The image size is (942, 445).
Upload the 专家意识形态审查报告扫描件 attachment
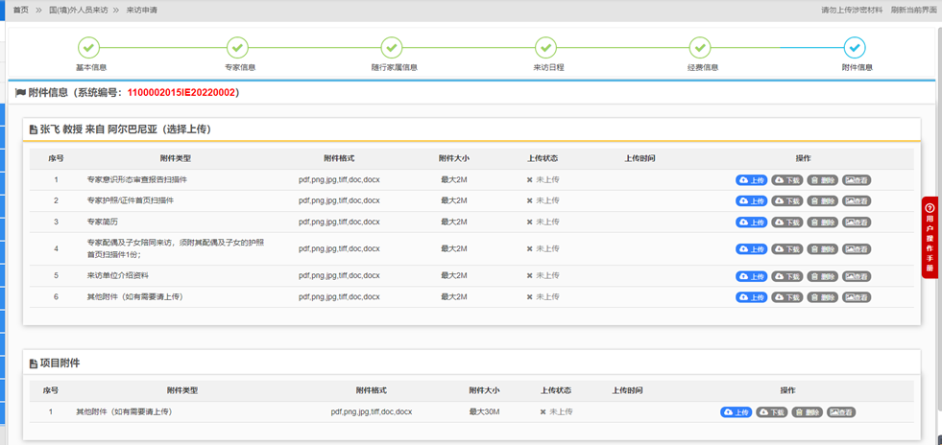click(752, 180)
